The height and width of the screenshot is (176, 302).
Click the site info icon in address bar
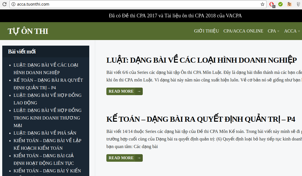[13, 4]
